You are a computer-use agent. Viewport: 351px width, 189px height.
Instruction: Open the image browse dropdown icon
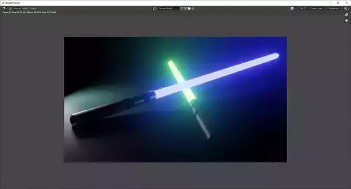coord(155,8)
